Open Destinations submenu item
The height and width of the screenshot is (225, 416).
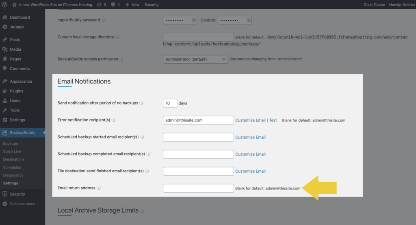pos(14,159)
